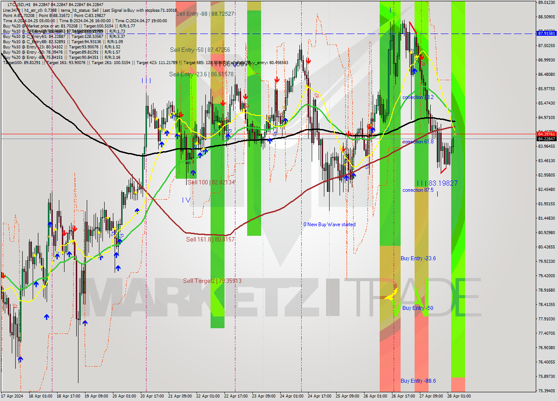
Task: Click the 83.96455 price on the axis
Action: click(x=547, y=146)
